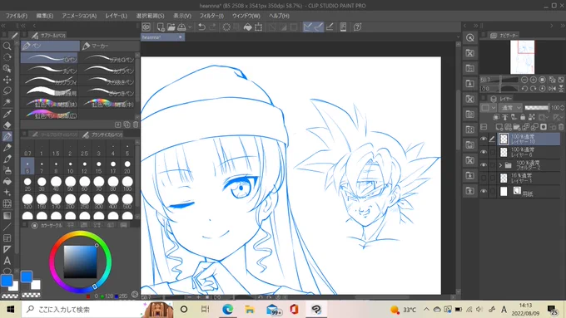Click the delete layer trash icon
Screen dimensions: 566x318
[561, 127]
